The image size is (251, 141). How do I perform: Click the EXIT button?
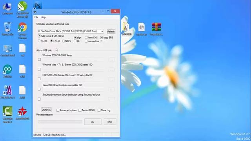(x=110, y=122)
